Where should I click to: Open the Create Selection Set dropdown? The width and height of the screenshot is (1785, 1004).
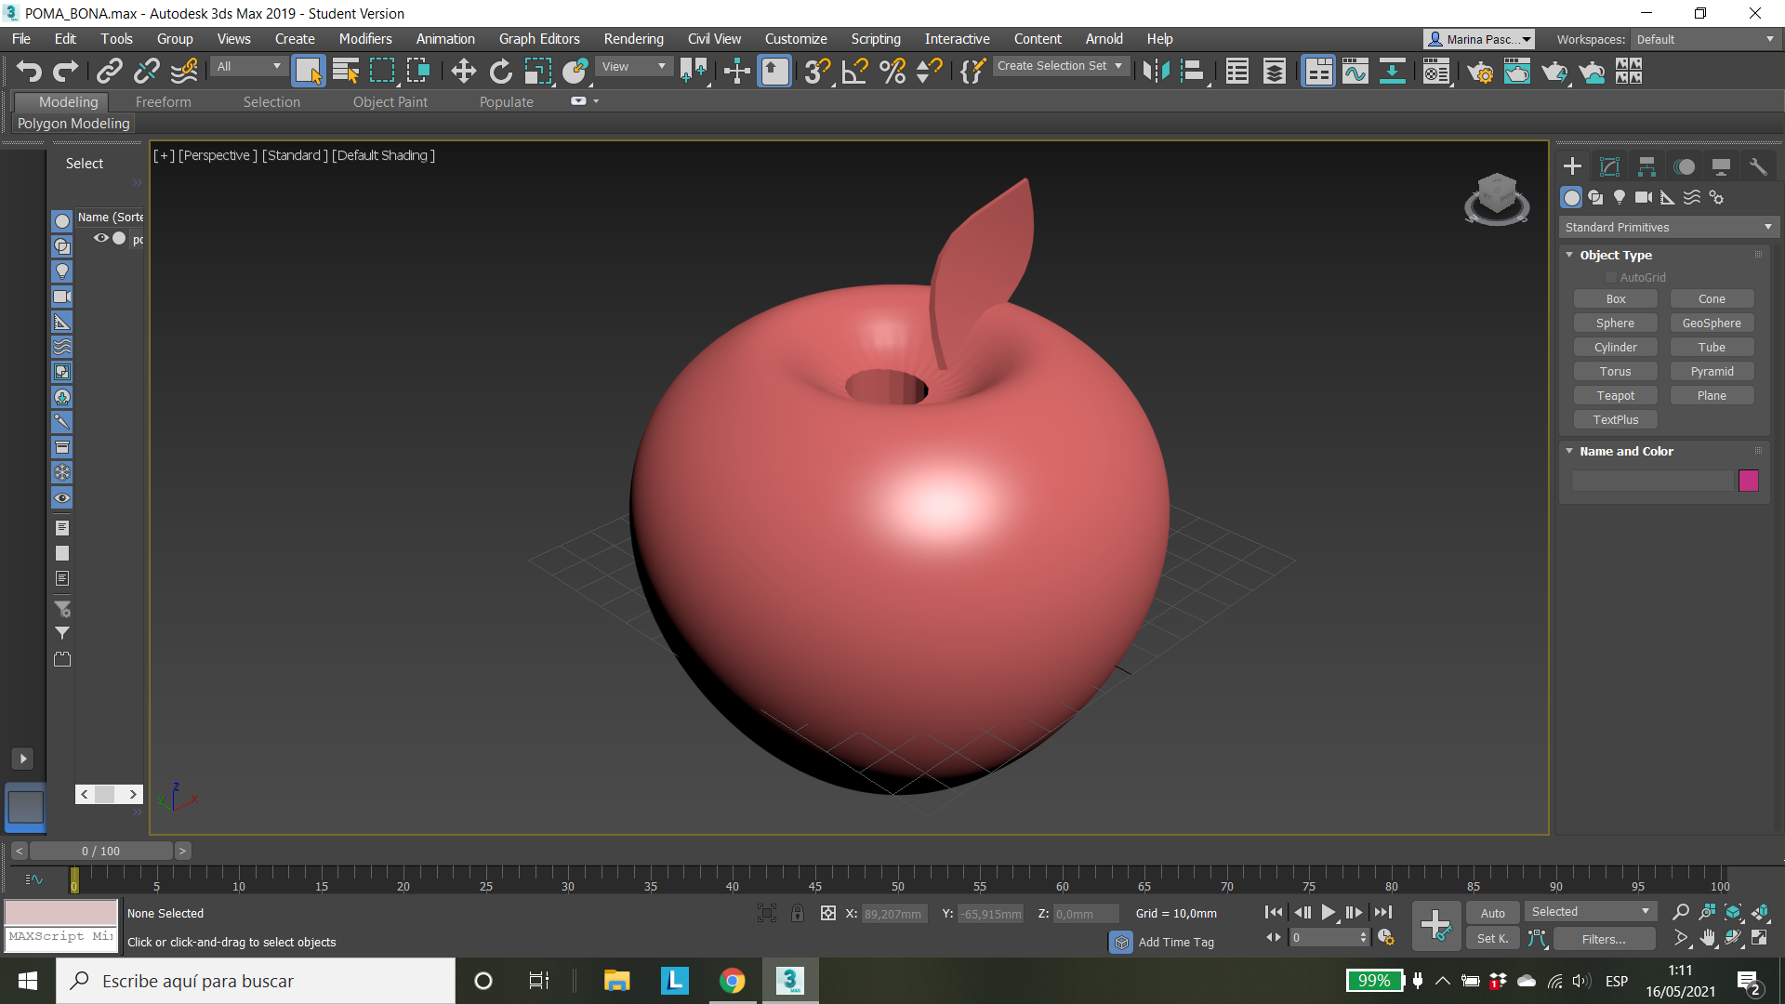1060,66
